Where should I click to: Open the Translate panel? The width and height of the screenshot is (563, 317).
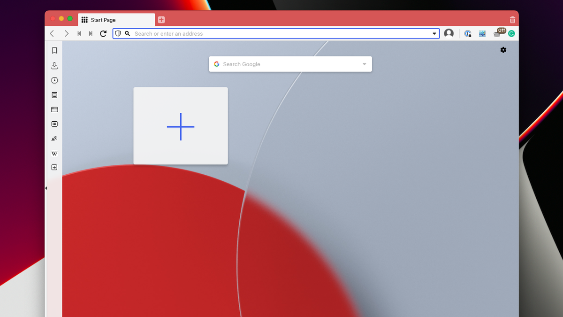click(x=54, y=138)
